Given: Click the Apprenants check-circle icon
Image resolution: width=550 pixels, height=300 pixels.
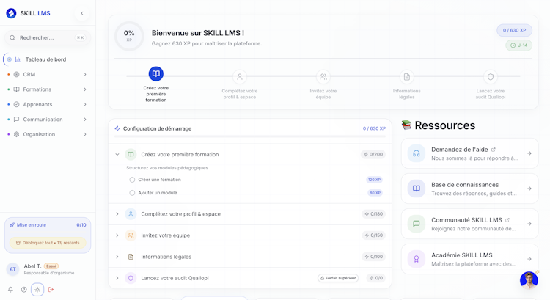Looking at the screenshot, I should point(16,104).
